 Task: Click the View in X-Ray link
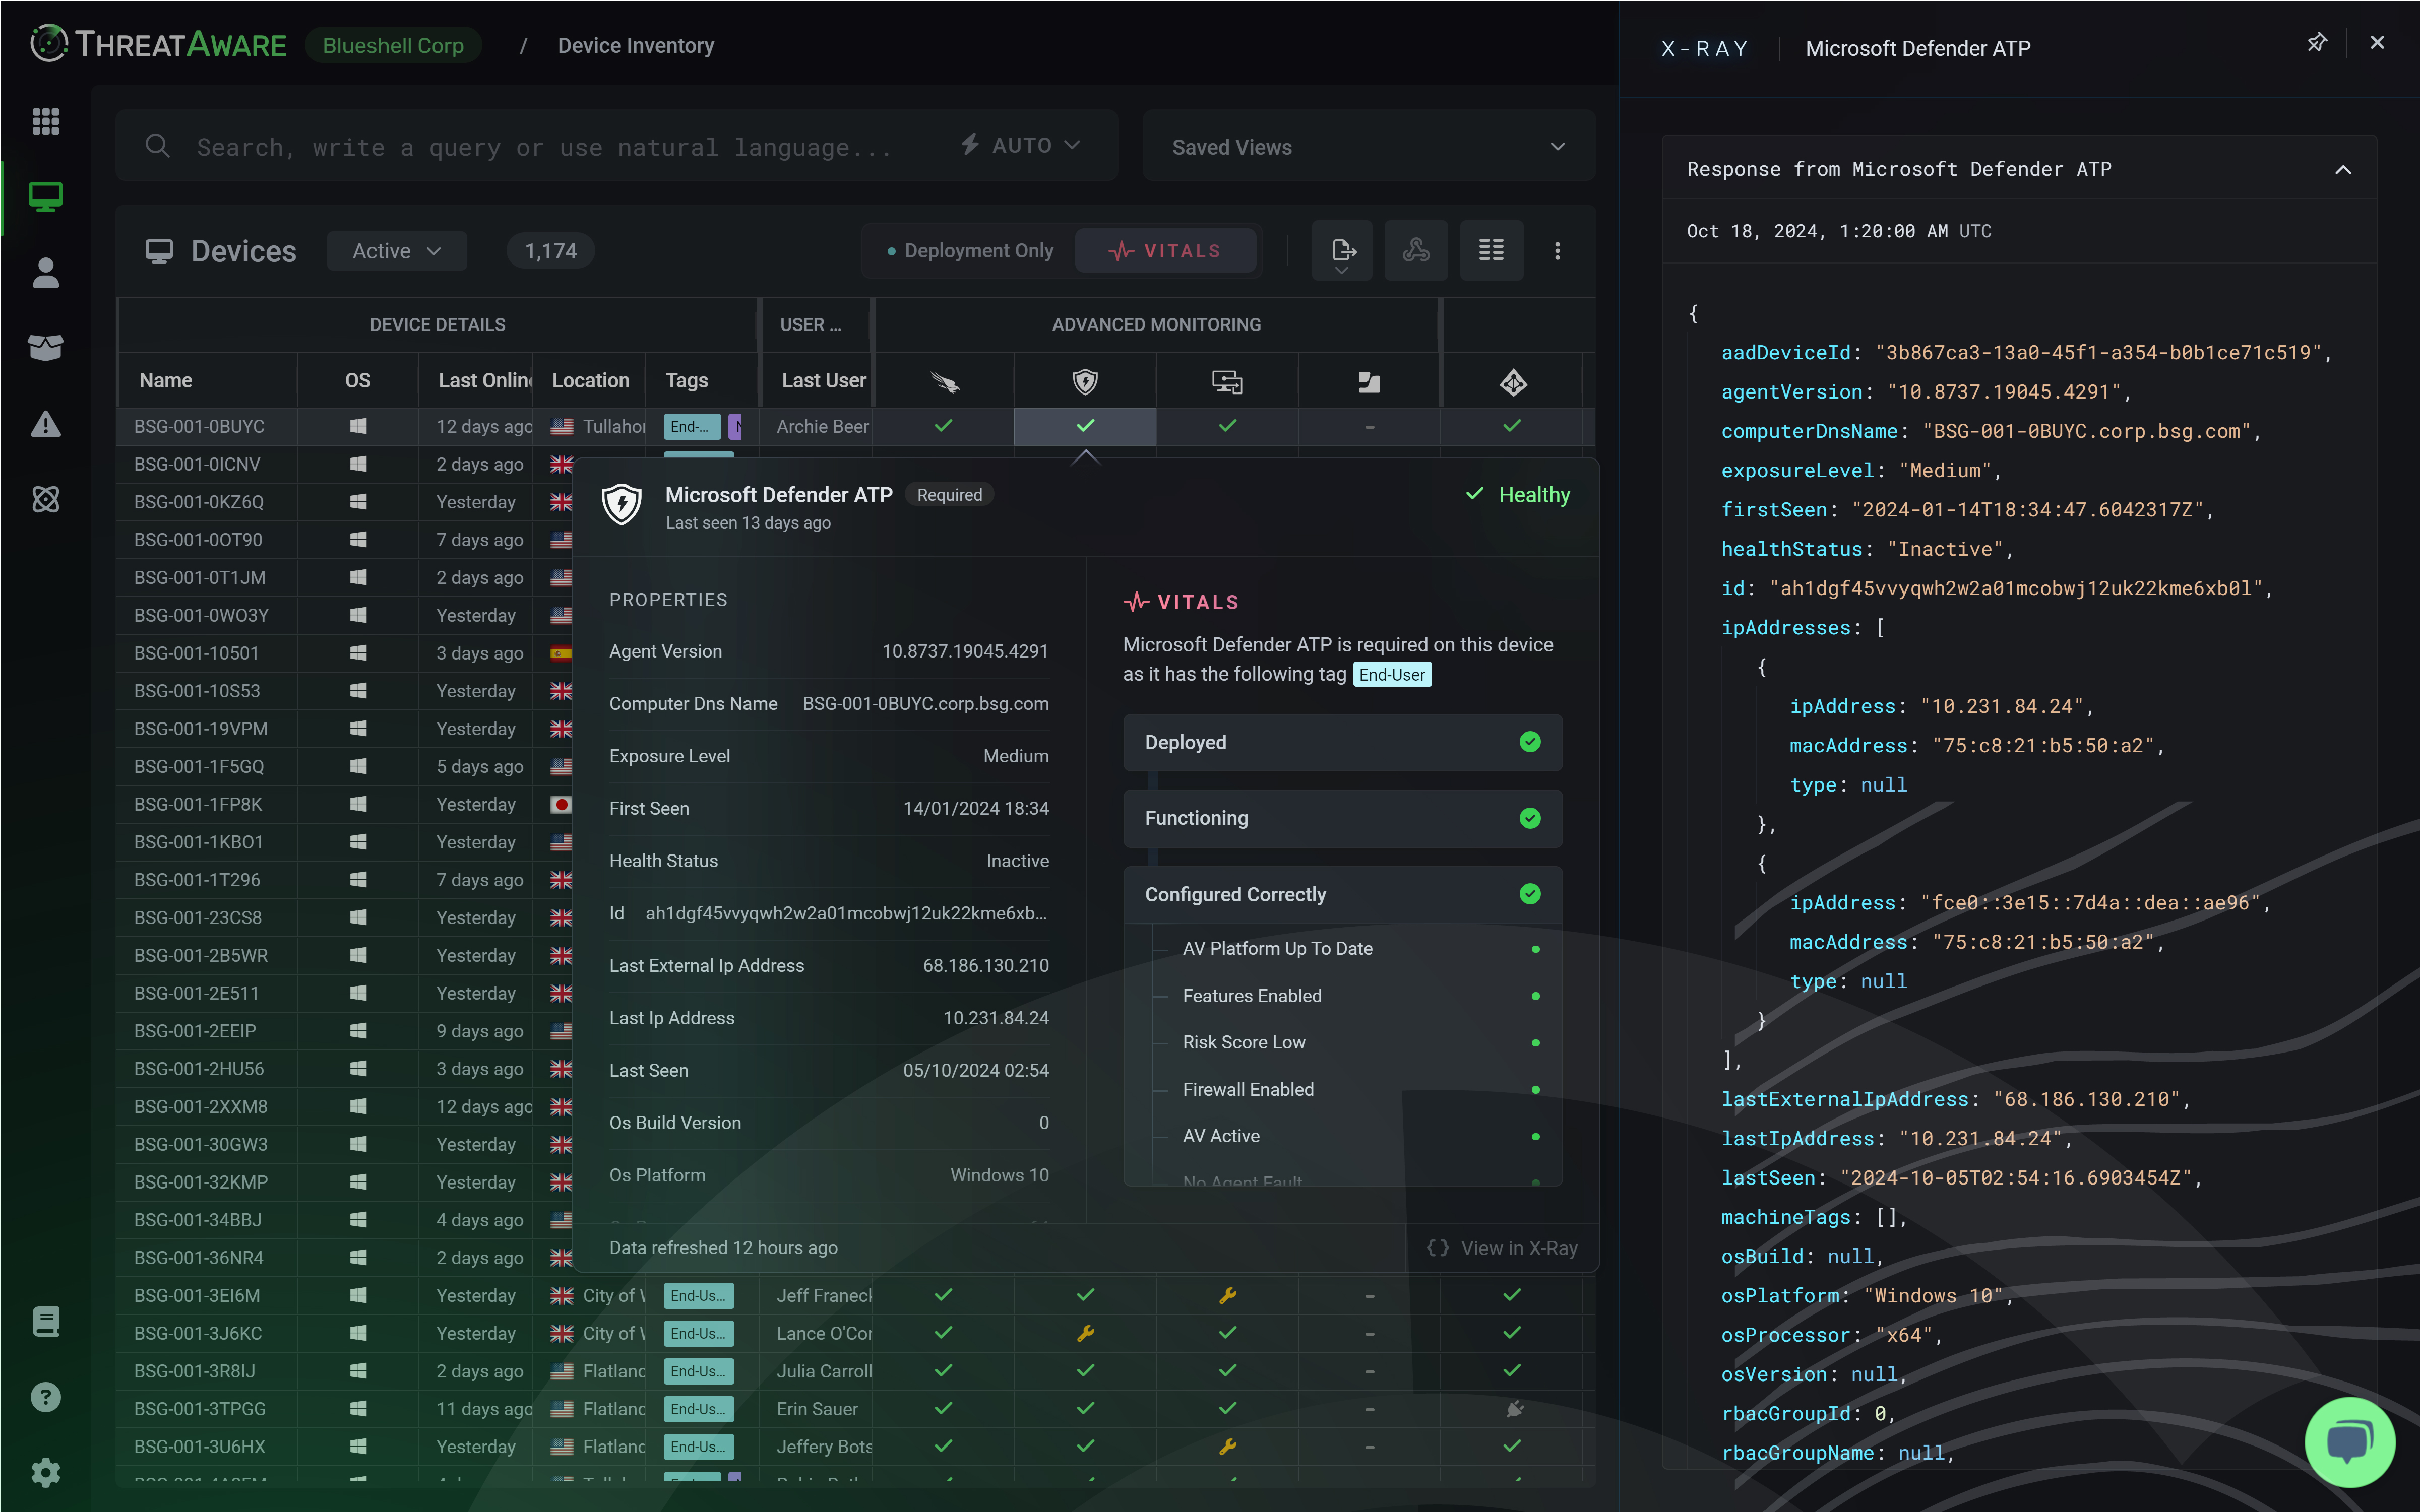[x=1504, y=1248]
